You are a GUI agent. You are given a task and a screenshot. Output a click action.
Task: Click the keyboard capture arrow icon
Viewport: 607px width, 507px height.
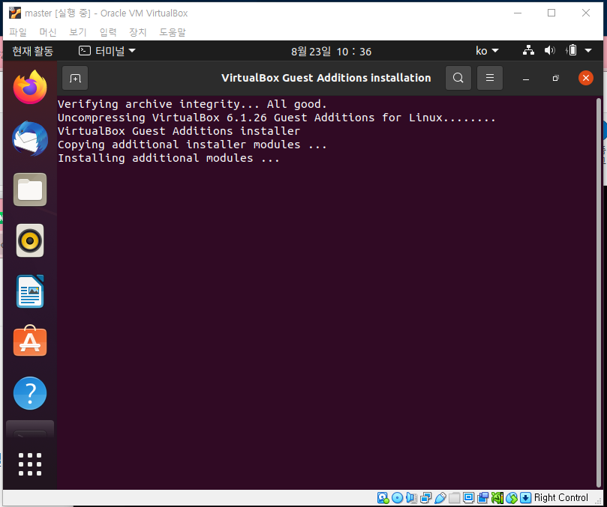click(x=525, y=498)
